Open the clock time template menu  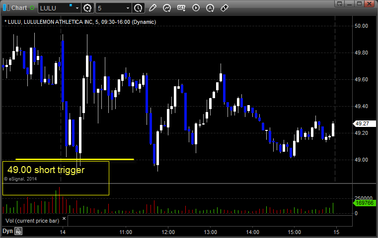coord(139,8)
